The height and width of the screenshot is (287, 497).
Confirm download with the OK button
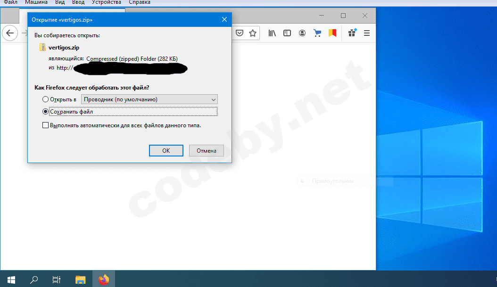[x=166, y=150]
